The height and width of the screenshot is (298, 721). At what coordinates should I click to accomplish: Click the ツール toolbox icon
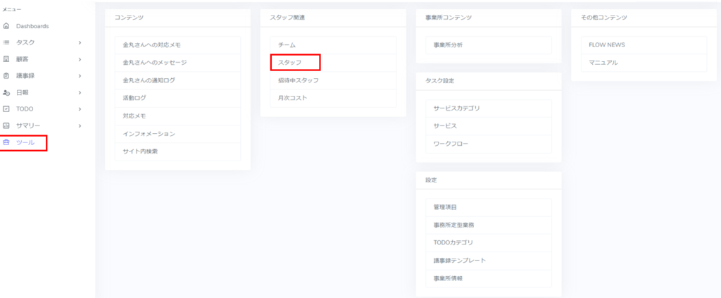click(6, 142)
